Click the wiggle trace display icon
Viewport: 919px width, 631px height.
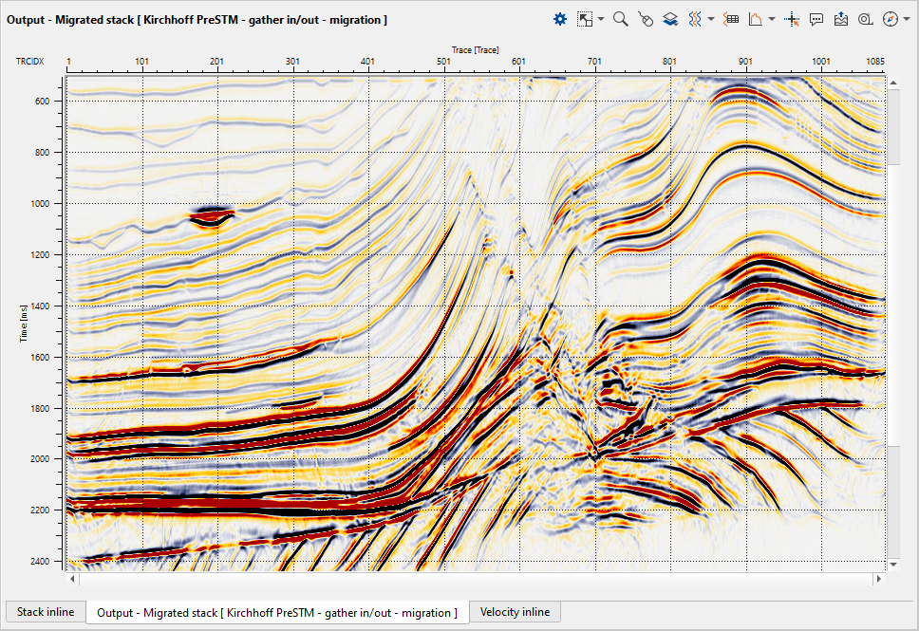tap(695, 18)
